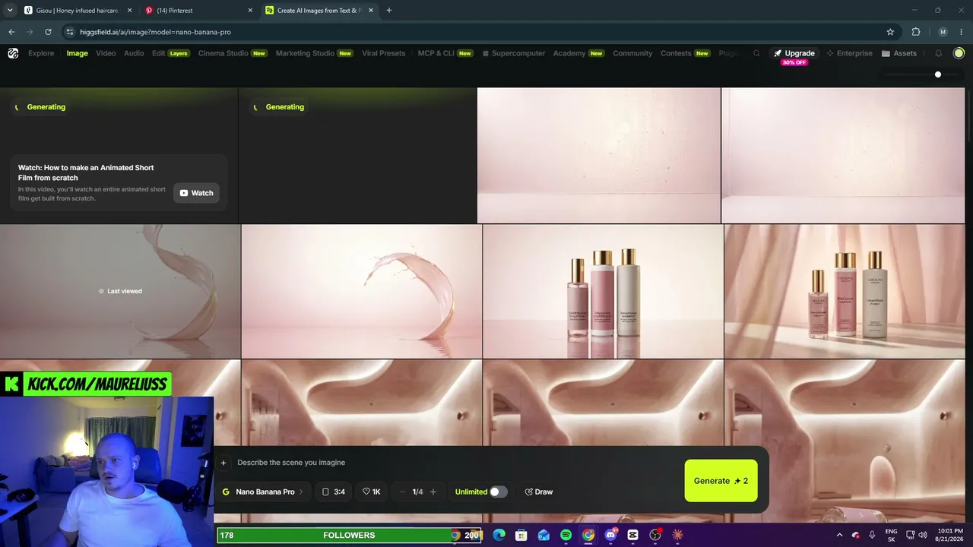This screenshot has height=547, width=973.
Task: Open the Explore nav item
Action: 41,53
